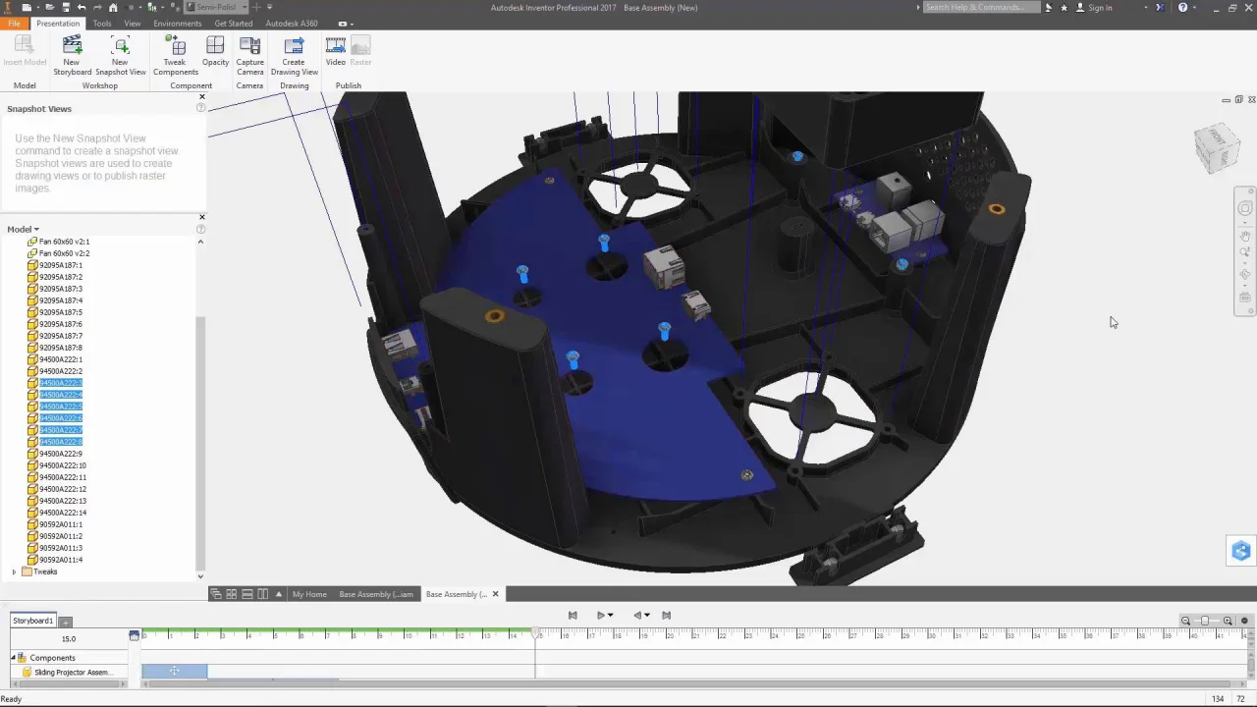Screen dimensions: 1257x707
Task: Click the timeline zoom slider handle
Action: [x=1206, y=621]
